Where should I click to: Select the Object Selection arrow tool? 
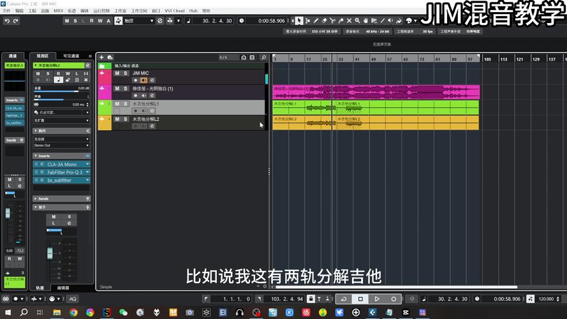298,21
